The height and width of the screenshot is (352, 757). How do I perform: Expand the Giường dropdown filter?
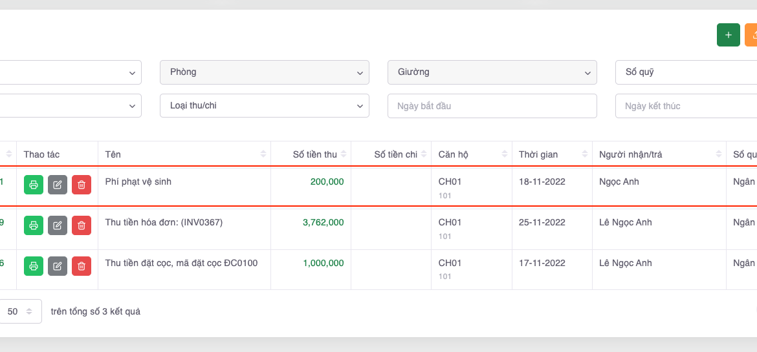coord(492,72)
